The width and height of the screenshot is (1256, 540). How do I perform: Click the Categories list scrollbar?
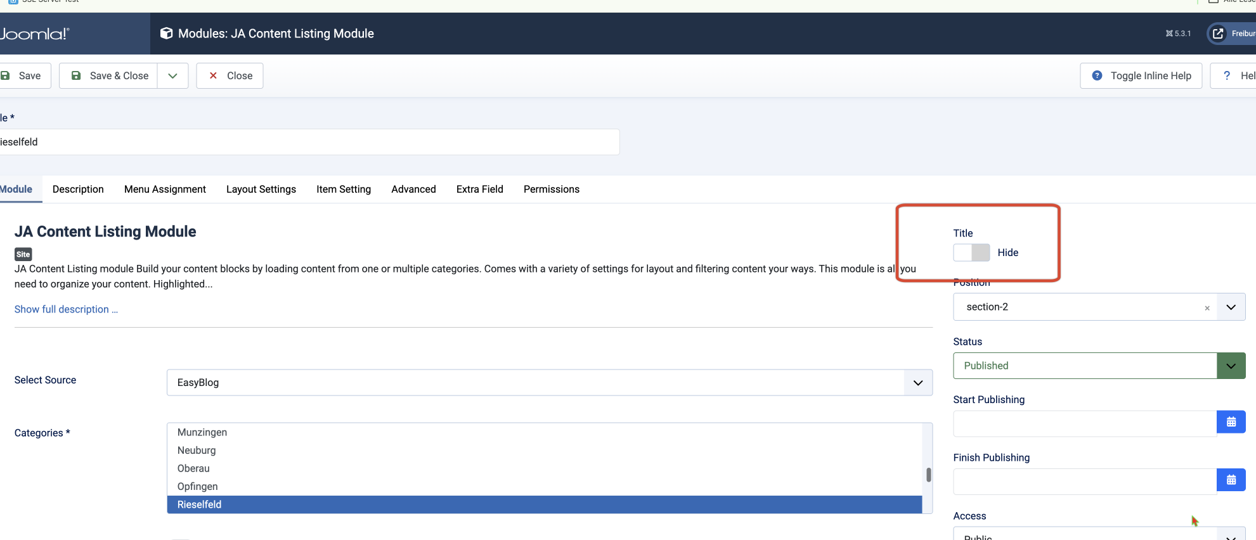point(929,475)
